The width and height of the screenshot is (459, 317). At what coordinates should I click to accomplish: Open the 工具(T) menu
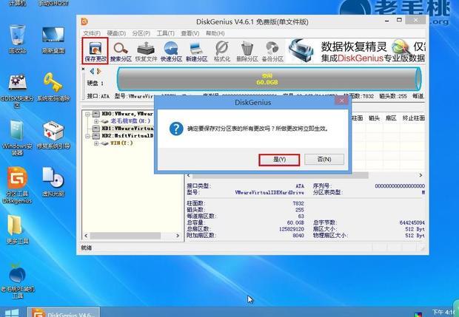pyautogui.click(x=165, y=33)
